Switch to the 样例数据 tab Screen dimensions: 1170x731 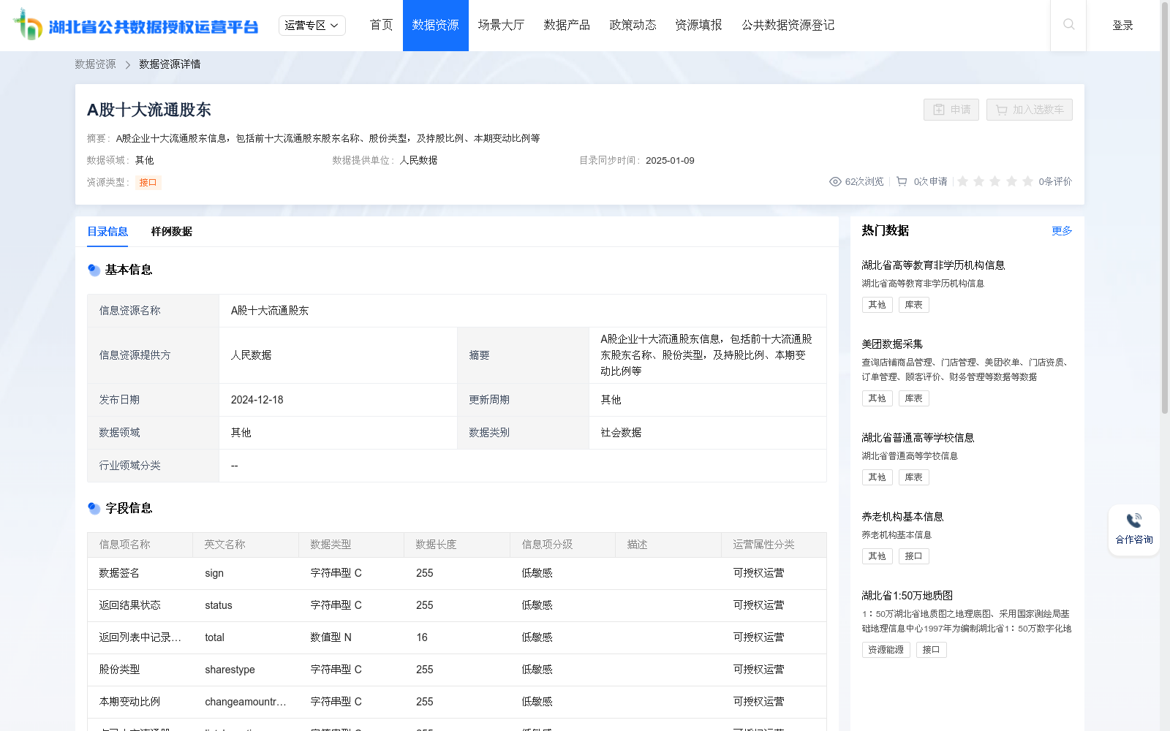click(x=170, y=232)
